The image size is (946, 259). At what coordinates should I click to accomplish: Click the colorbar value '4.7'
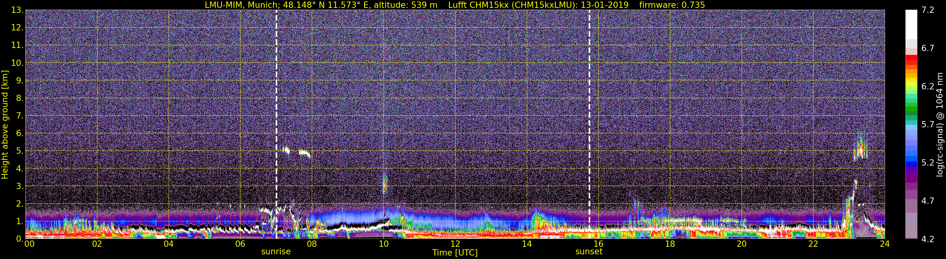(x=928, y=201)
